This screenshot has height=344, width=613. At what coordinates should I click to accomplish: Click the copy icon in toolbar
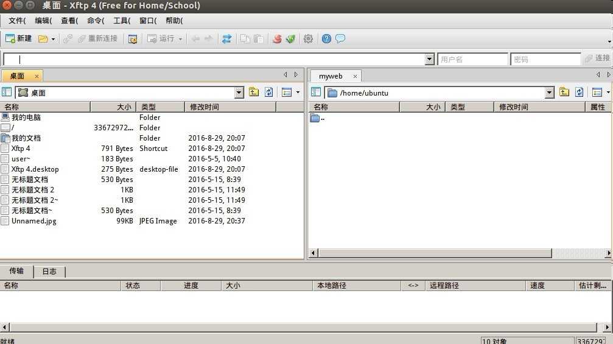point(245,39)
